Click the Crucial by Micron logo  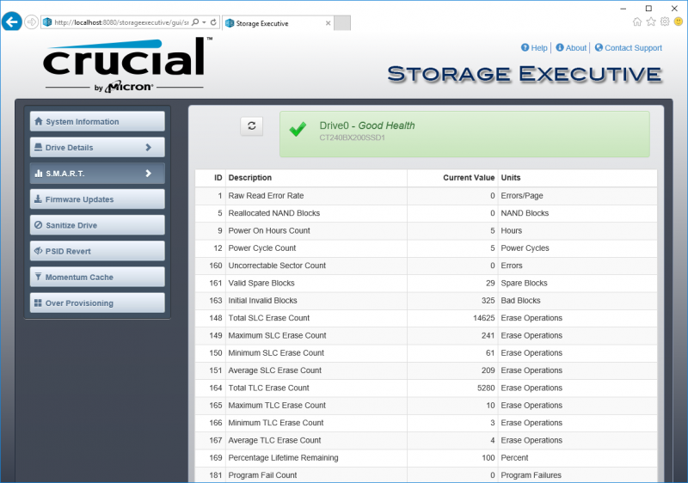[x=126, y=64]
